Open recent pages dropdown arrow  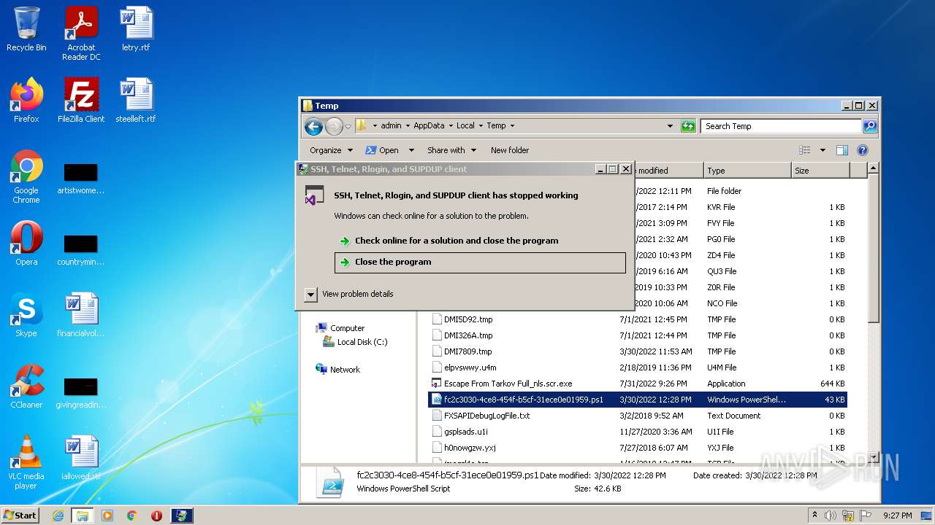pyautogui.click(x=348, y=126)
